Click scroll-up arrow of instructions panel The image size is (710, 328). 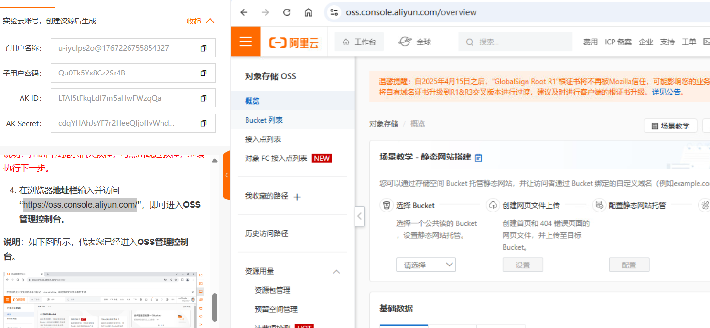215,160
